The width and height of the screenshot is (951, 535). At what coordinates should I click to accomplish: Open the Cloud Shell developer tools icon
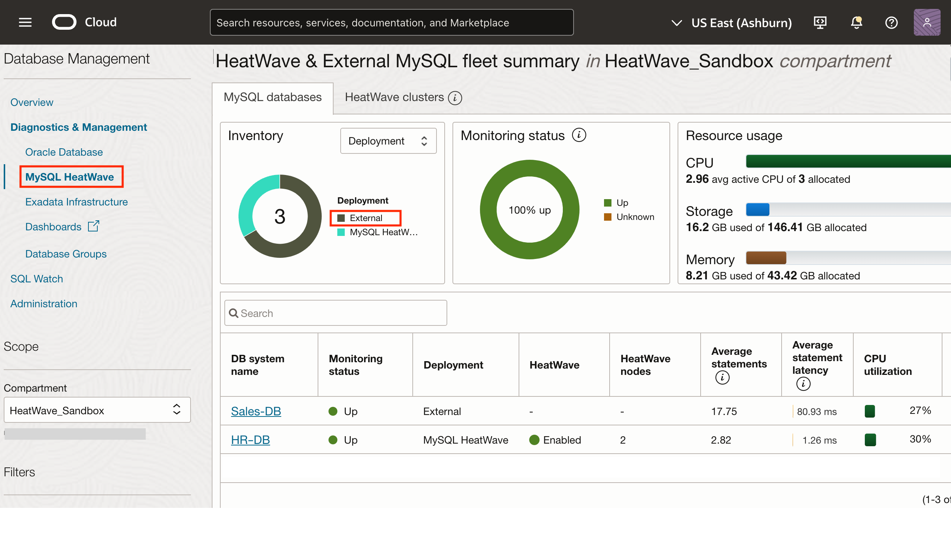tap(820, 23)
